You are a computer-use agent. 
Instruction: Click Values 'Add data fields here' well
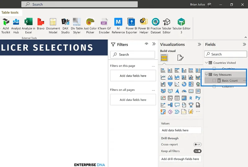pos(180,130)
